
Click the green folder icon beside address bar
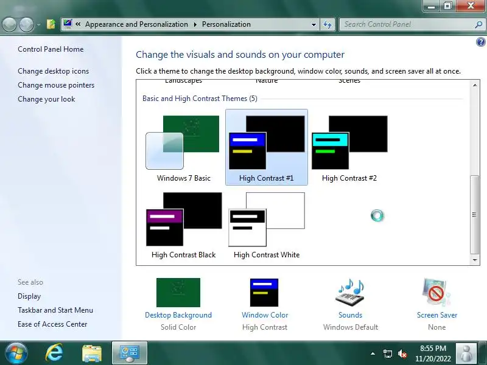[51, 24]
